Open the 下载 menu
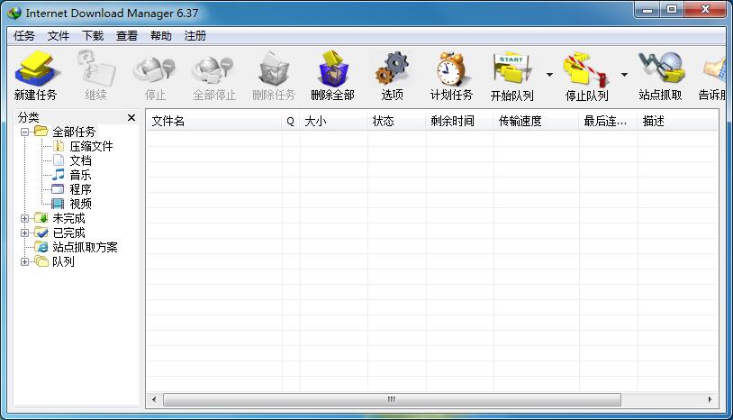The height and width of the screenshot is (420, 733). pos(93,36)
